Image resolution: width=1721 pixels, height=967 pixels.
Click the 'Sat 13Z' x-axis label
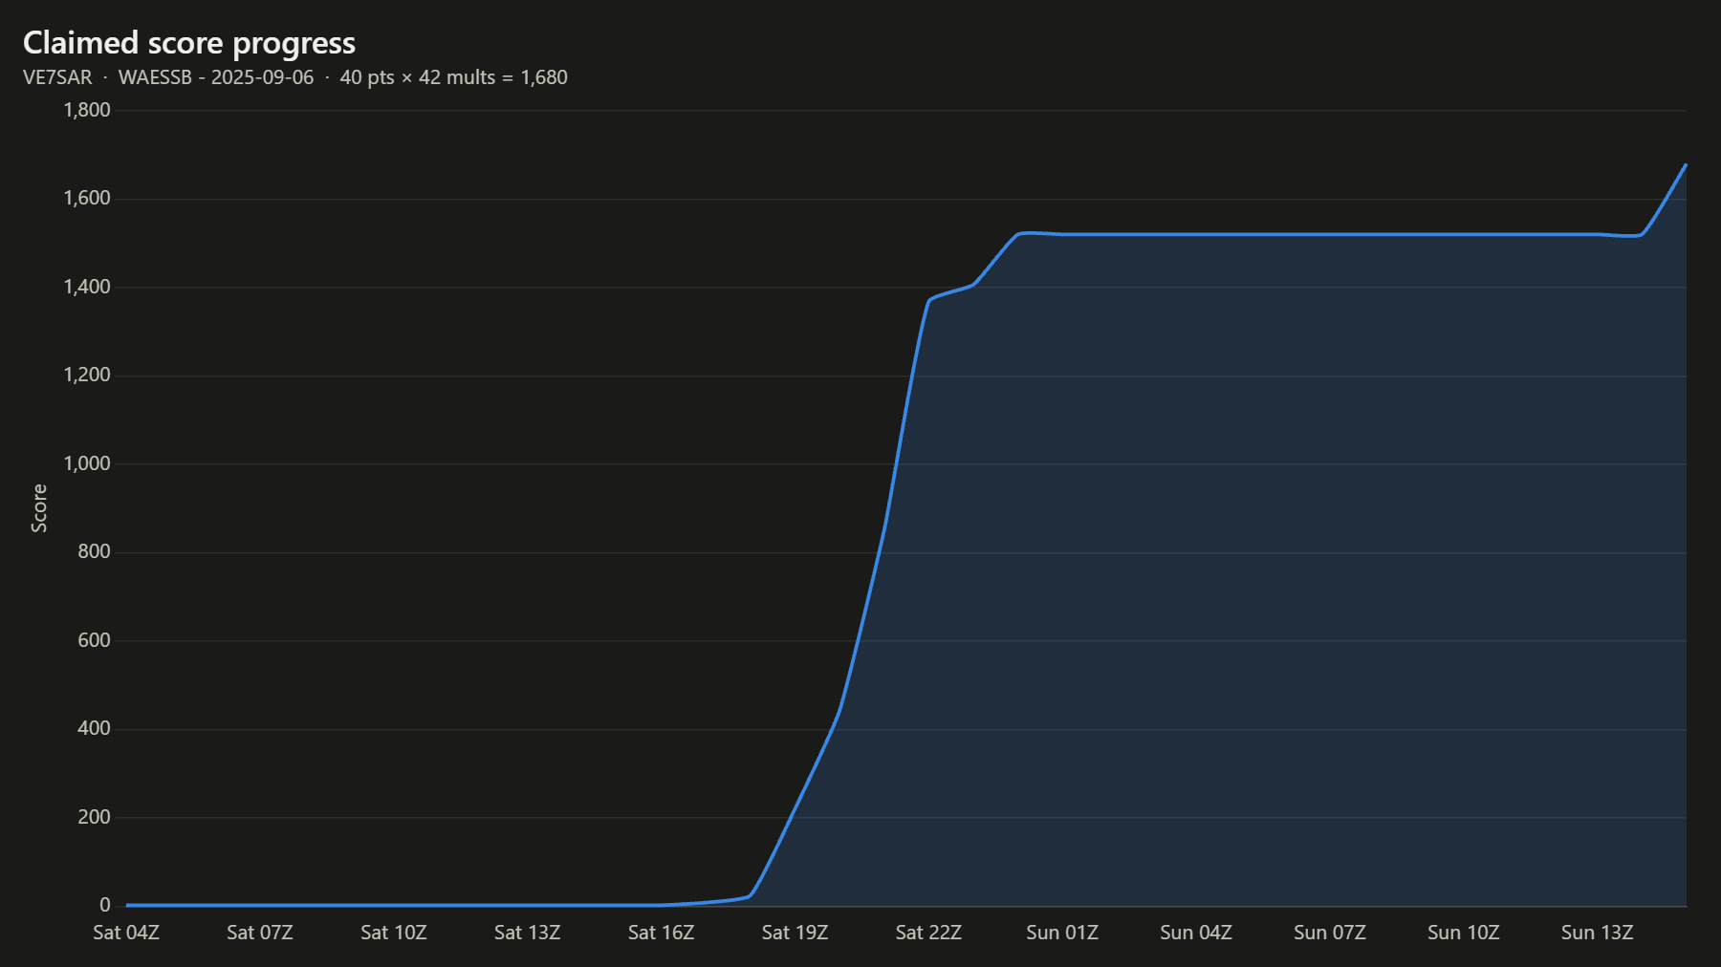[x=528, y=933]
